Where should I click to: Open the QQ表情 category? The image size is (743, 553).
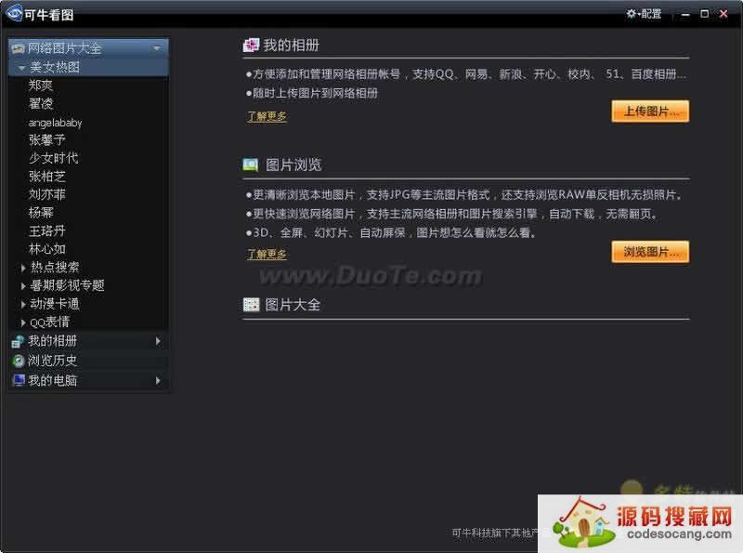pyautogui.click(x=49, y=322)
